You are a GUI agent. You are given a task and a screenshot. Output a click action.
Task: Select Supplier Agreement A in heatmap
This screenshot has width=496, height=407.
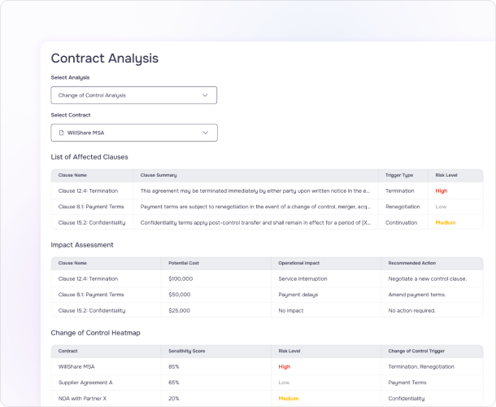point(85,383)
